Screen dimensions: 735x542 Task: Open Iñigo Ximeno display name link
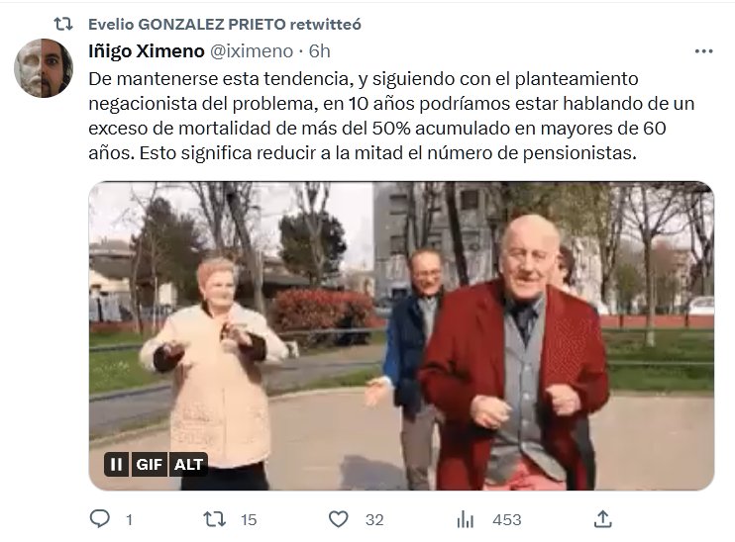[147, 51]
